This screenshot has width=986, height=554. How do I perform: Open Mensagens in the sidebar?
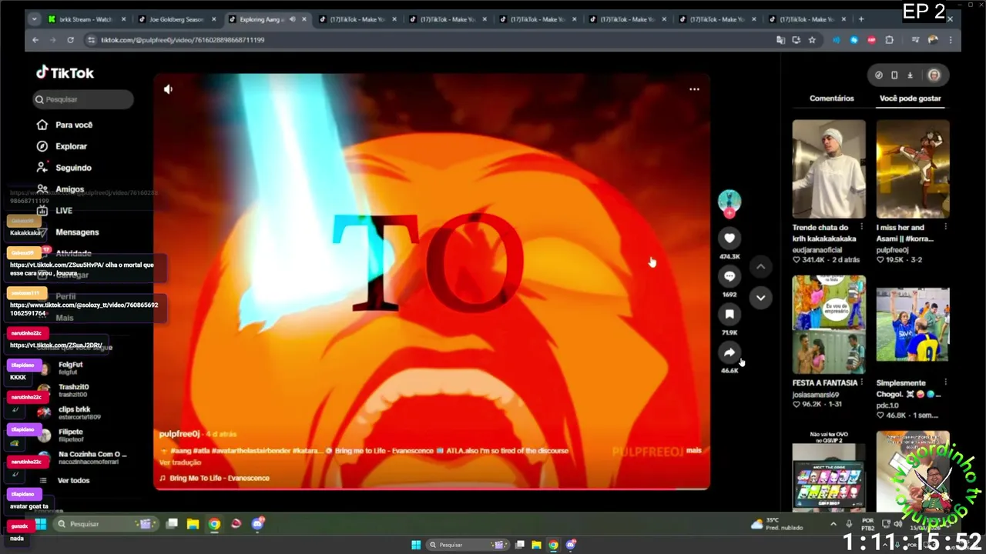[68, 232]
